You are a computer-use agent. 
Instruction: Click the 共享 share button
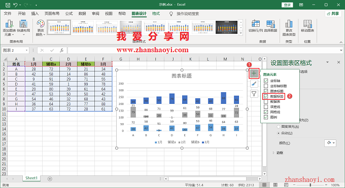coord(333,14)
